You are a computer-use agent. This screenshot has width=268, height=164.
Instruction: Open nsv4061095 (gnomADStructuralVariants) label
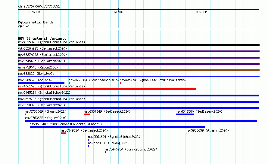click(x=51, y=86)
